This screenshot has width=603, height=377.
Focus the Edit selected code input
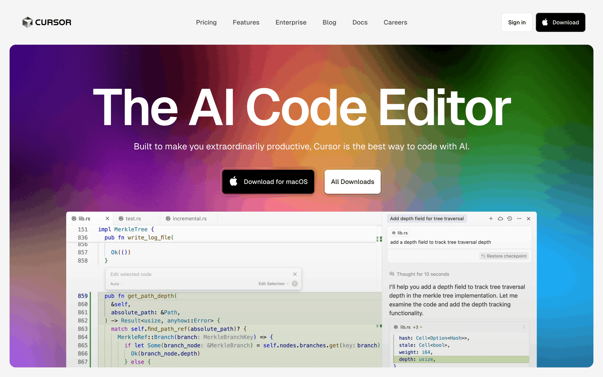coord(198,274)
